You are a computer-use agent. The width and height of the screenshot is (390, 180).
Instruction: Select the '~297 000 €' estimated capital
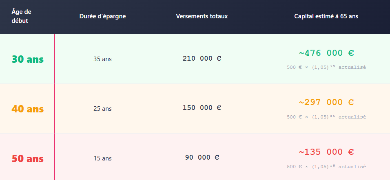point(326,102)
